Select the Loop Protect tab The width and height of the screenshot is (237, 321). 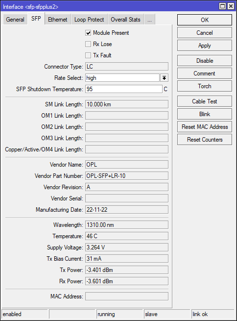(89, 20)
